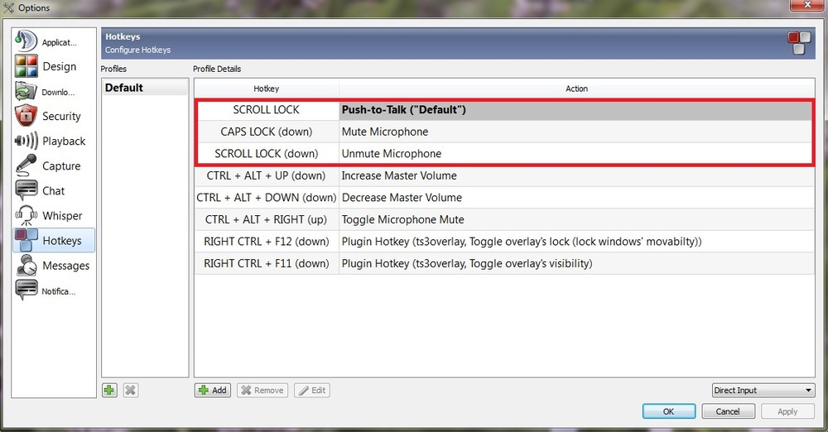Sort by the Action column header
Image resolution: width=828 pixels, height=432 pixels.
point(576,89)
